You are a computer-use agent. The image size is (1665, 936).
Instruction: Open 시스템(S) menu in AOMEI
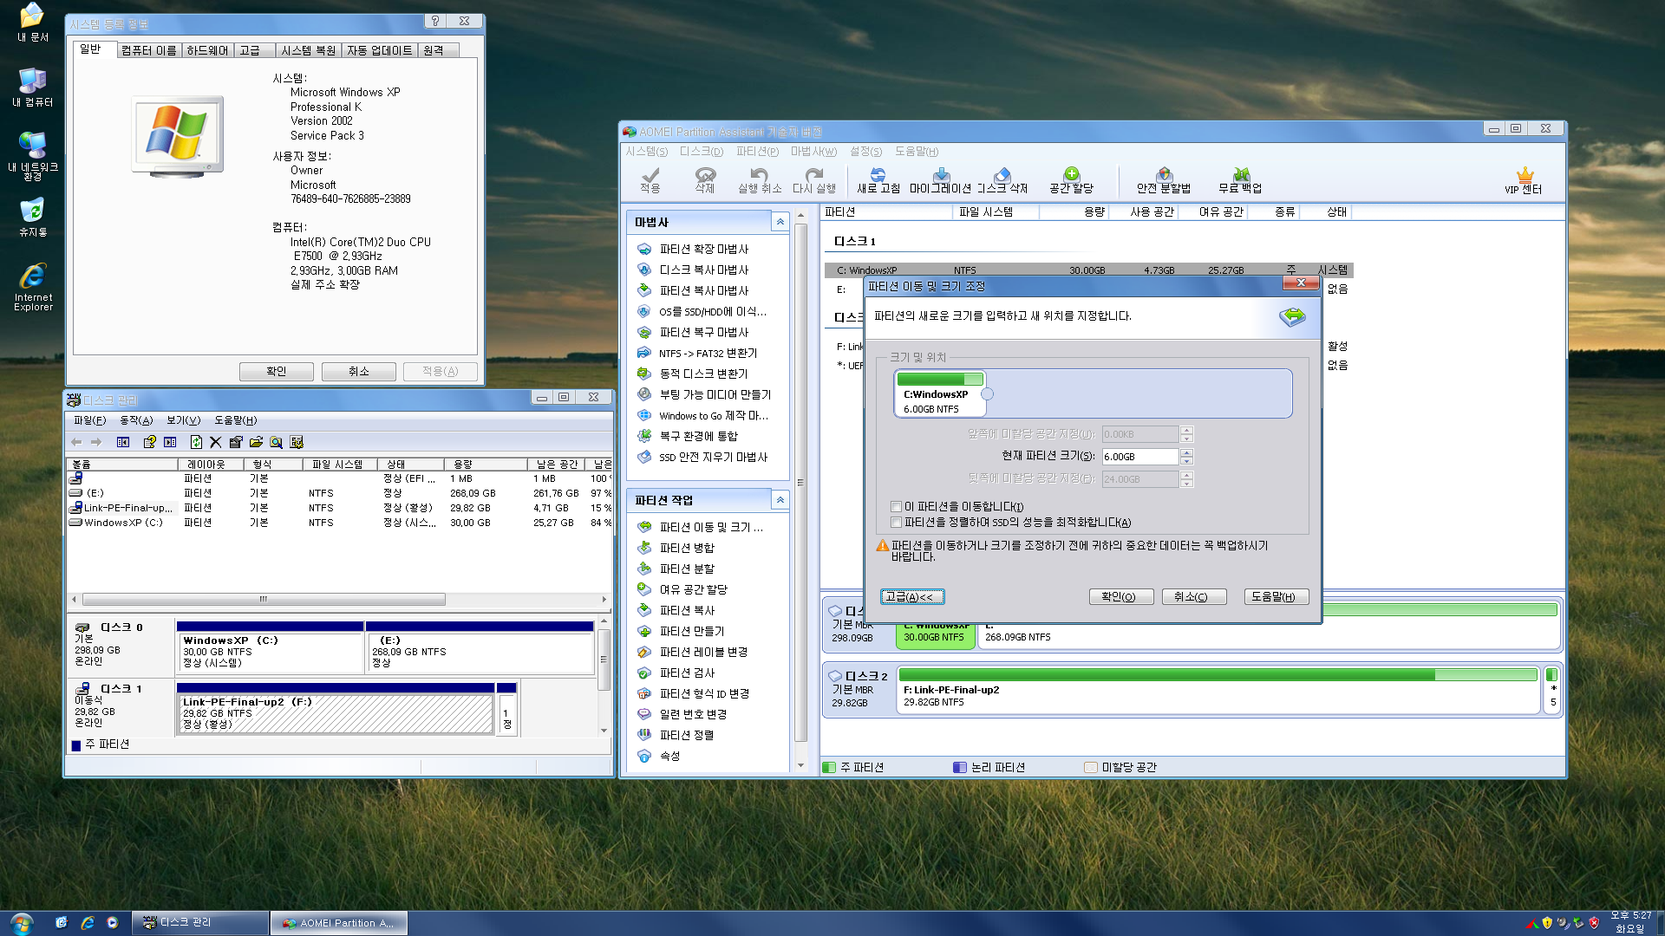point(647,152)
